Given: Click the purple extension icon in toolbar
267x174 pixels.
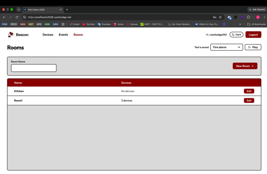Looking at the screenshot, I should point(242,17).
